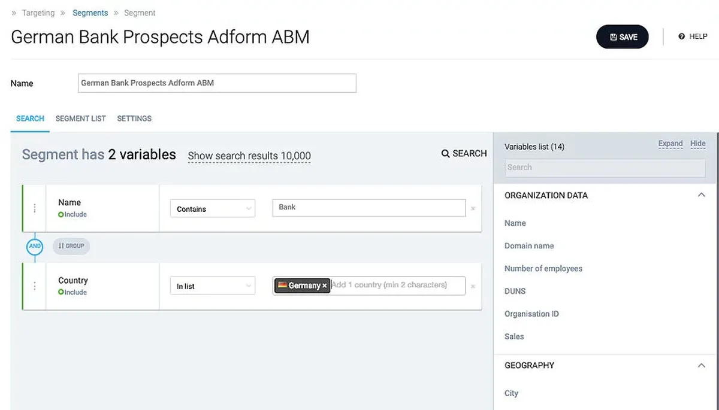Viewport: 719px width, 410px height.
Task: Remove the Germany country tag
Action: pyautogui.click(x=325, y=286)
